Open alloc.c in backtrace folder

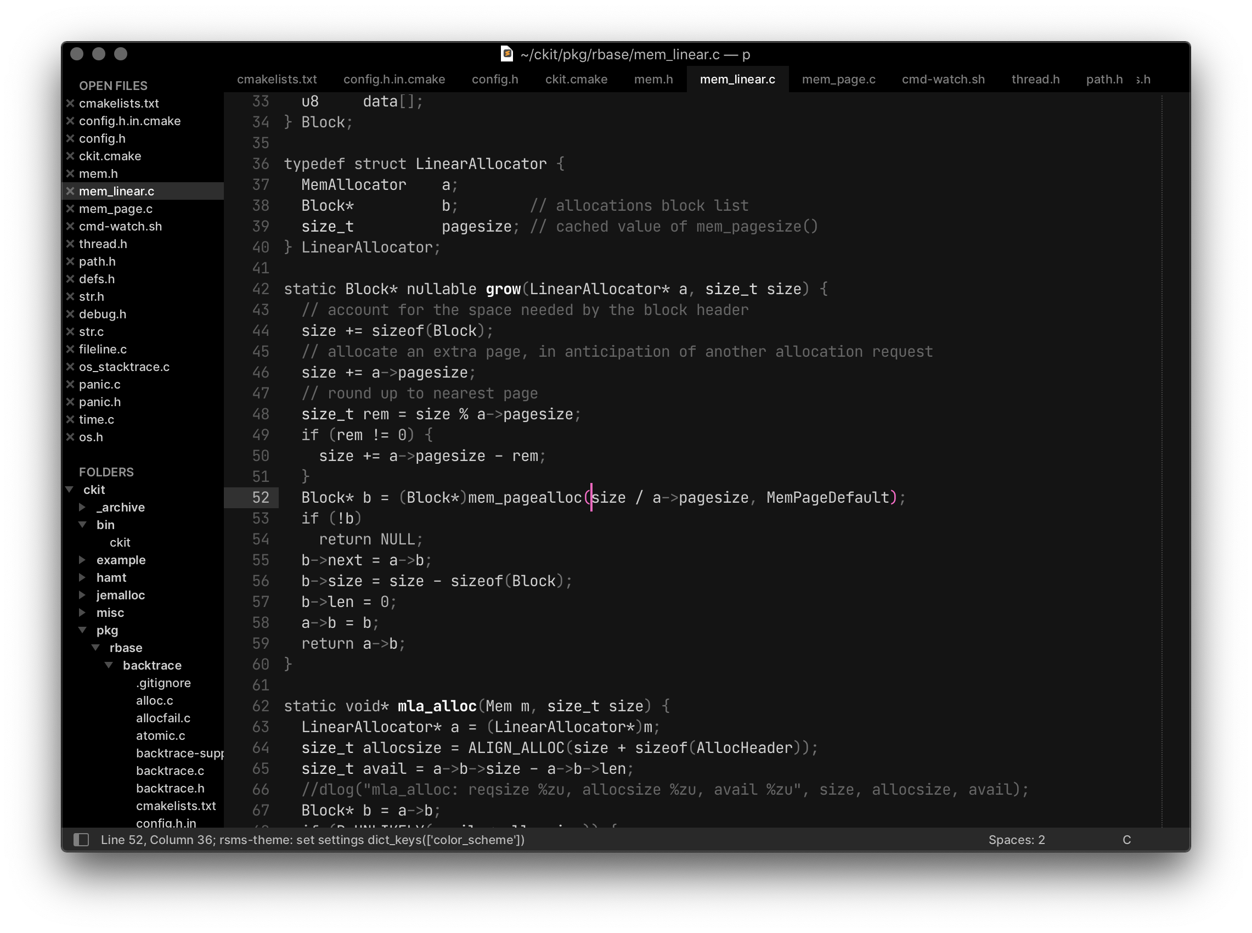pos(154,700)
